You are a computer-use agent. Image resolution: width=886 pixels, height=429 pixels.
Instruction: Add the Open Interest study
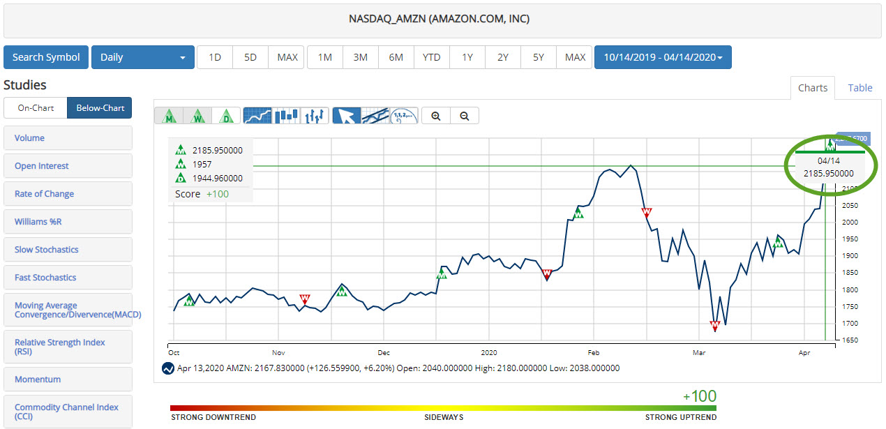coord(68,166)
